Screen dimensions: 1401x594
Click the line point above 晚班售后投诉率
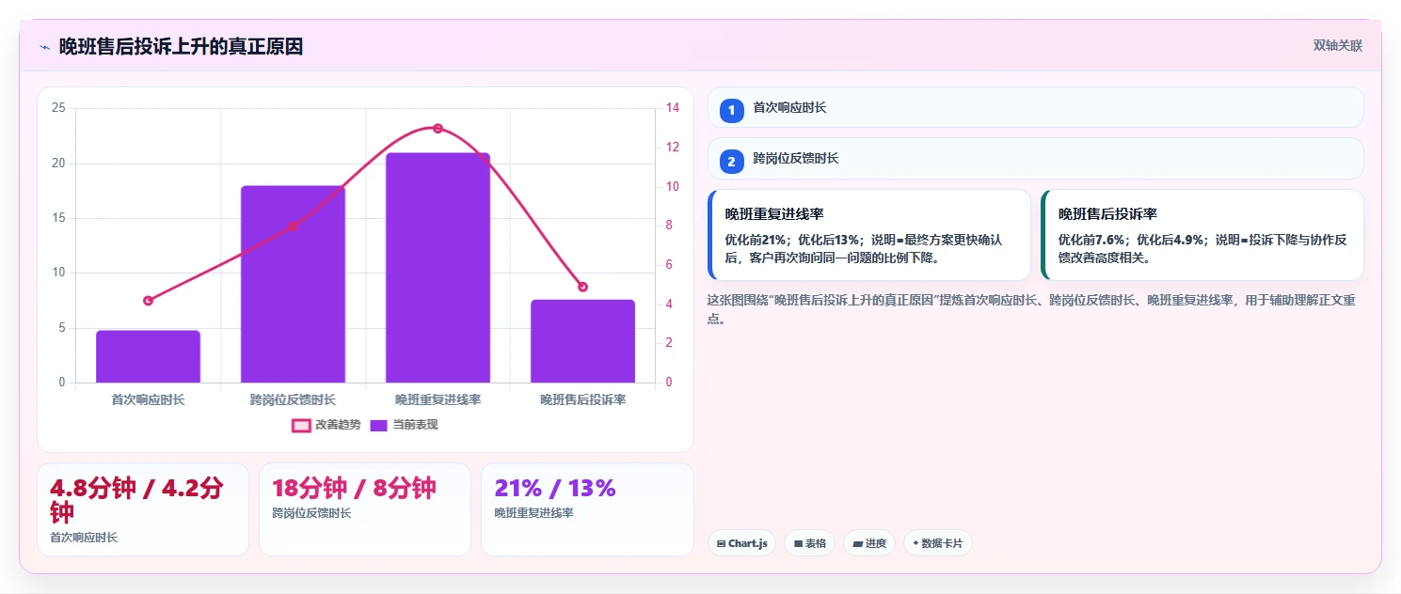[x=582, y=287]
